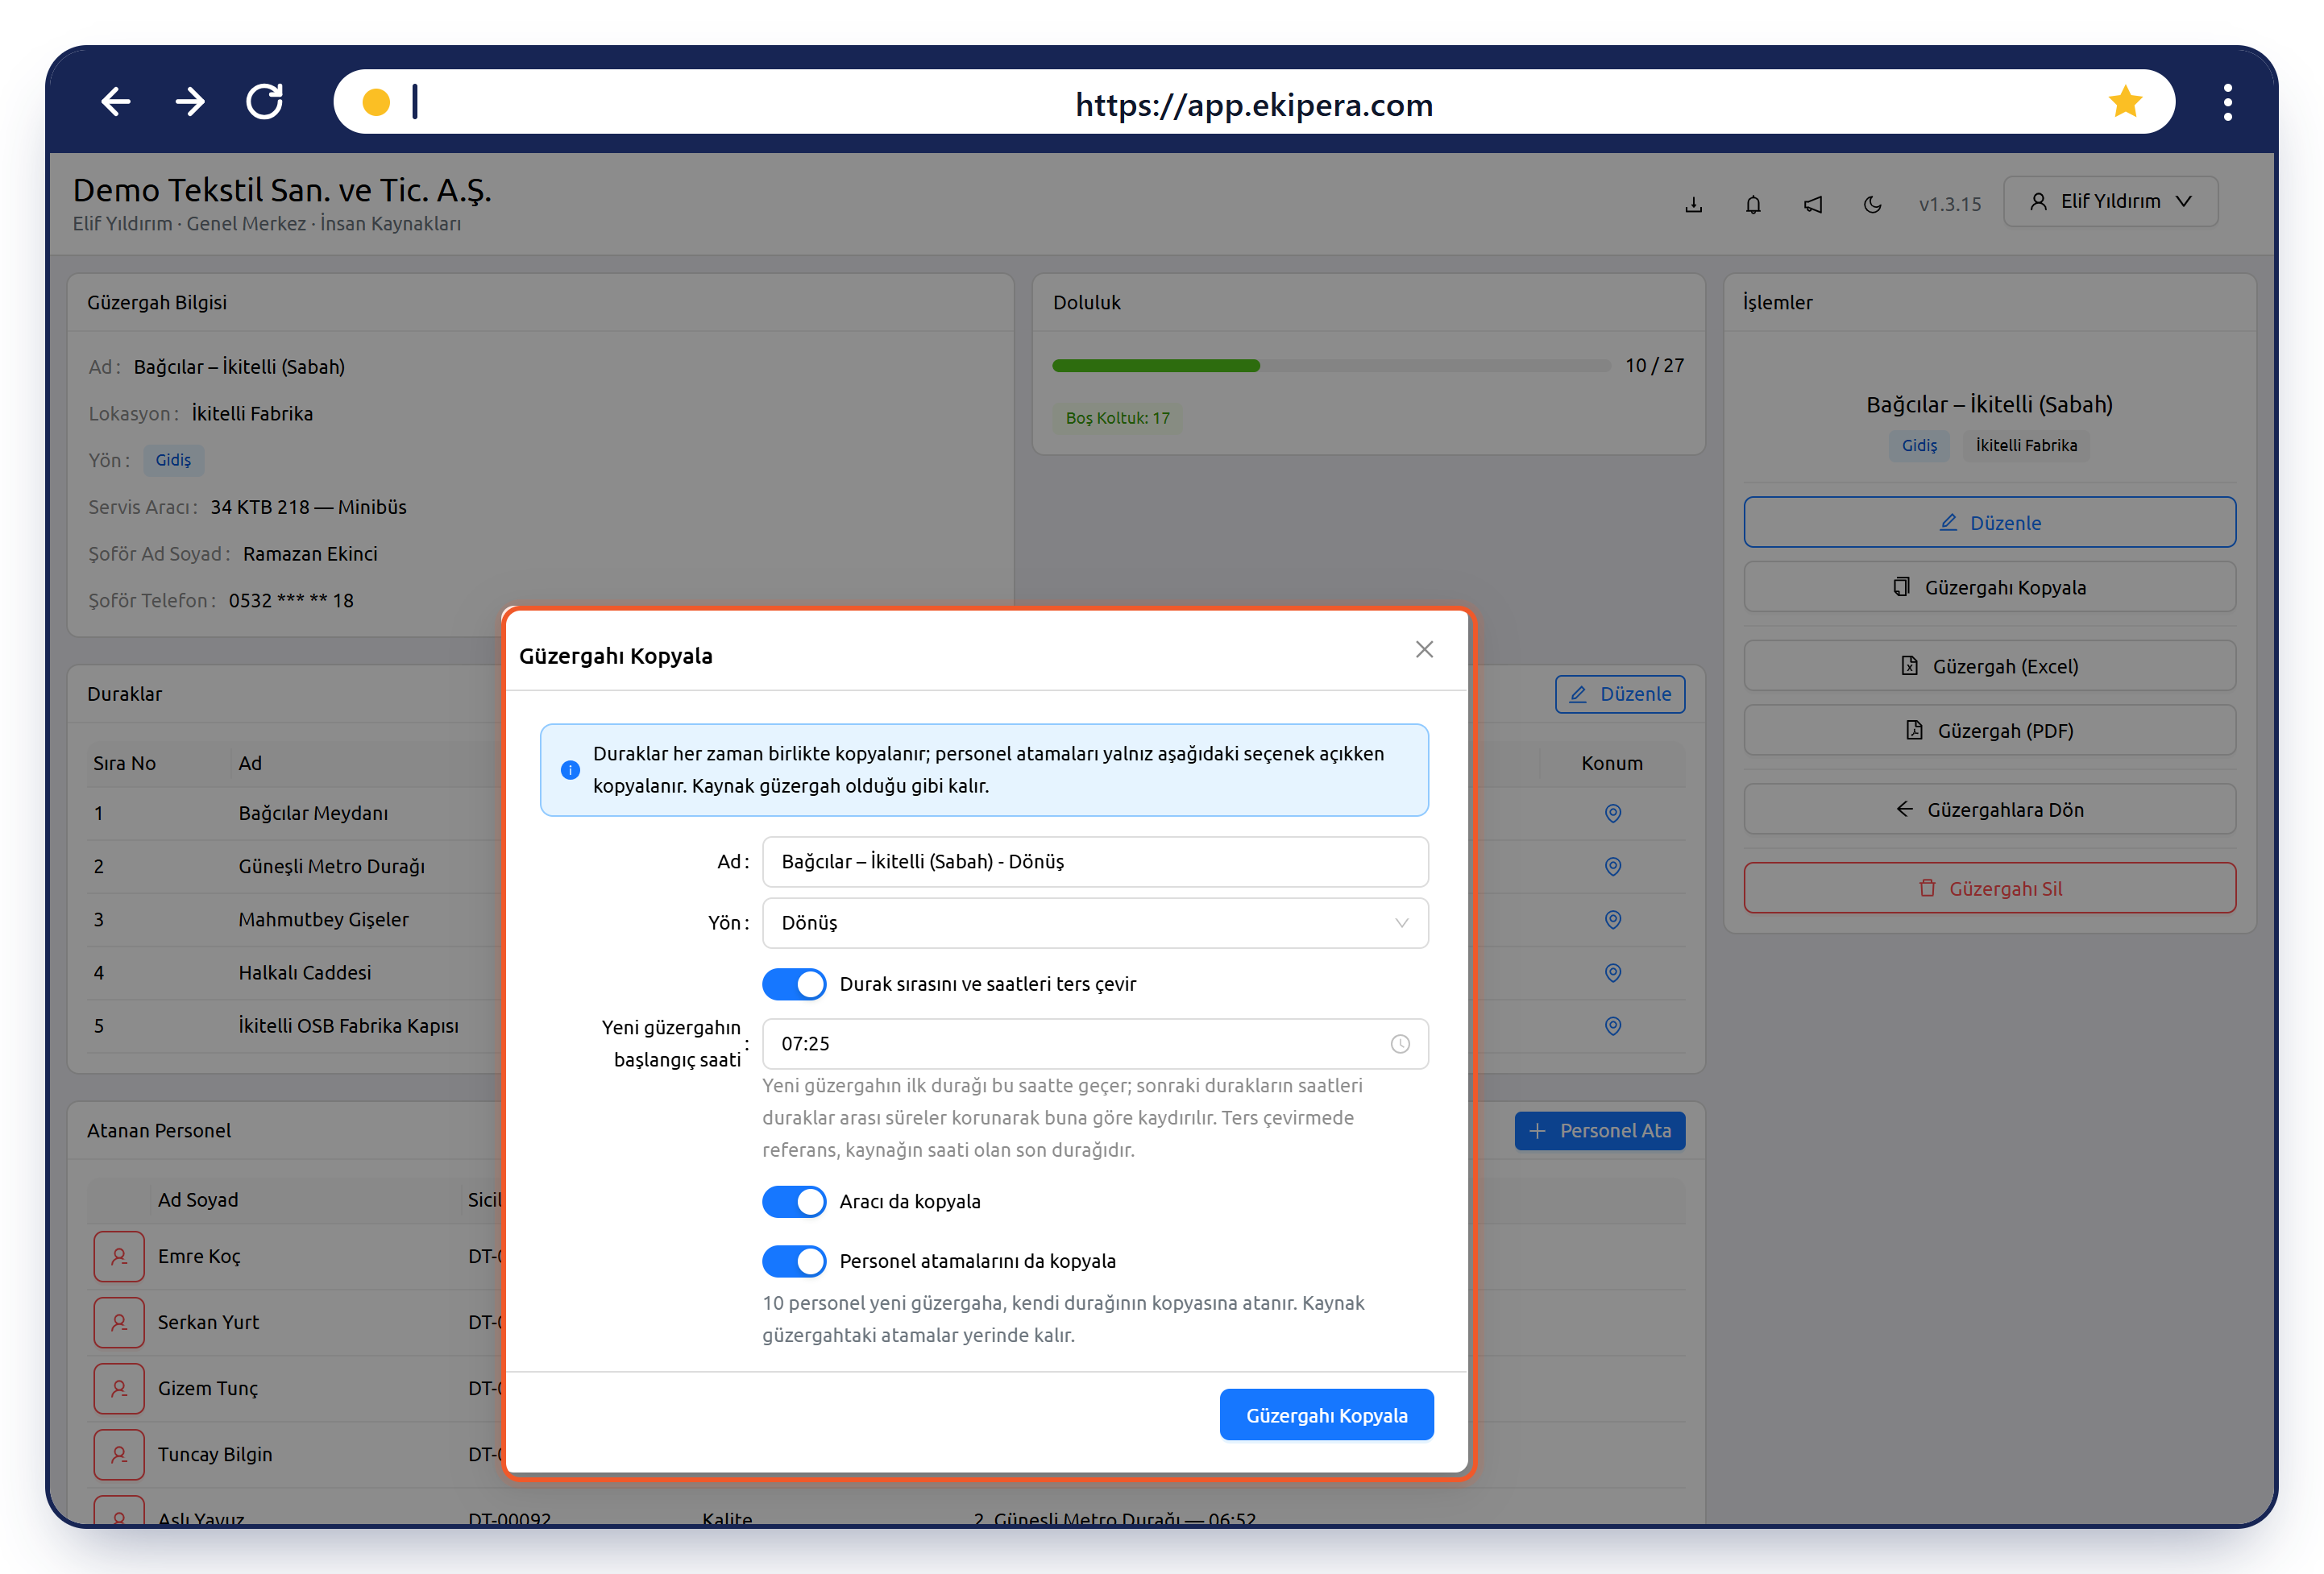Image resolution: width=2324 pixels, height=1574 pixels.
Task: Go back via Güzergahlara Dön button
Action: pyautogui.click(x=1990, y=810)
